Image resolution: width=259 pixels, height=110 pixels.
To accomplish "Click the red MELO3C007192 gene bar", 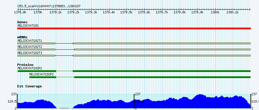I will [134, 28].
